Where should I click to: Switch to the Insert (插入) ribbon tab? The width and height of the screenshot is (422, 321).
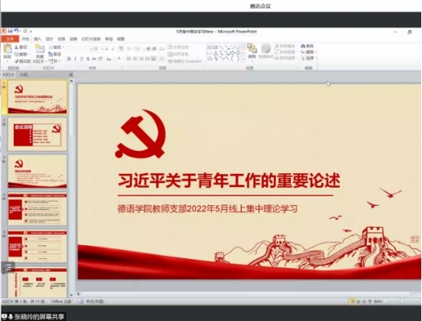pyautogui.click(x=38, y=39)
